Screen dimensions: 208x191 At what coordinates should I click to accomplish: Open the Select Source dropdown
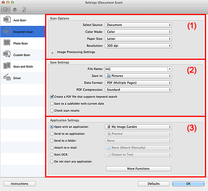(x=138, y=25)
